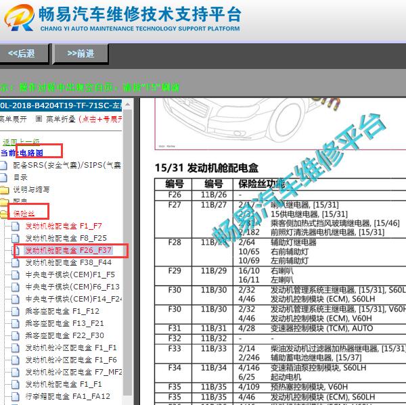The height and width of the screenshot is (405, 406).
Task: Click the document icon beside 目录
Action: point(3,177)
